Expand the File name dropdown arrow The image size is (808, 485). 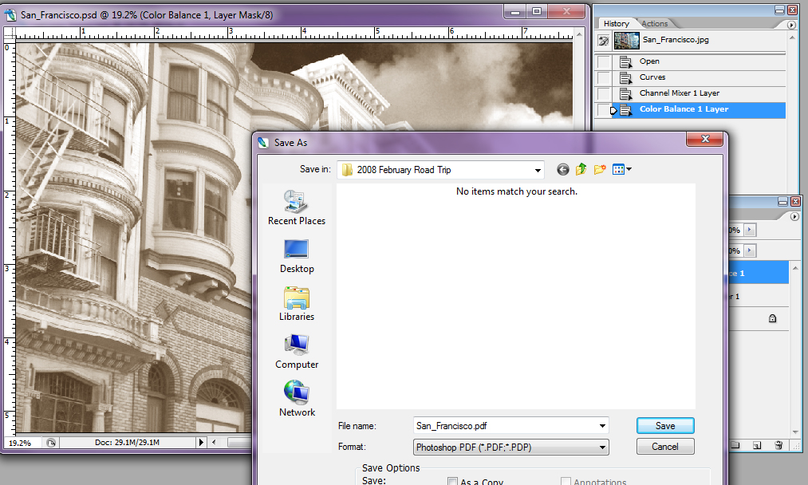click(602, 426)
